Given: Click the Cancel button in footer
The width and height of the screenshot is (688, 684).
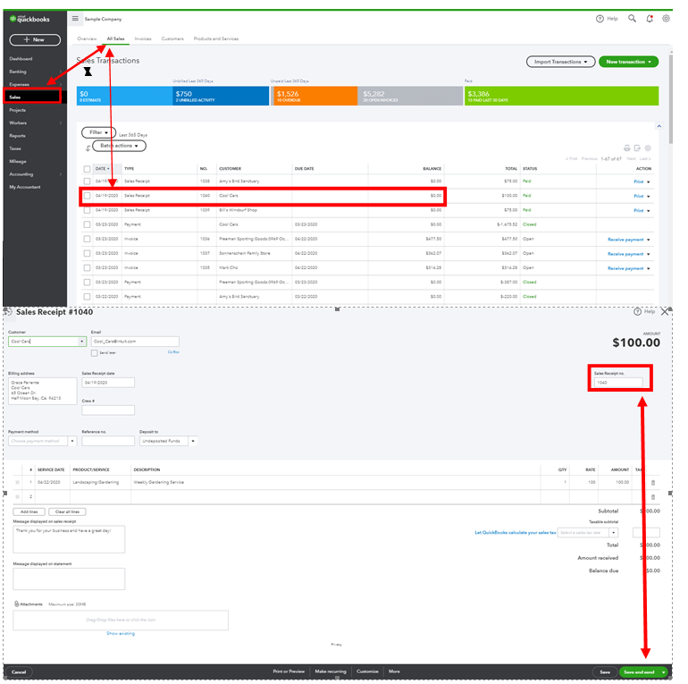Looking at the screenshot, I should [19, 672].
